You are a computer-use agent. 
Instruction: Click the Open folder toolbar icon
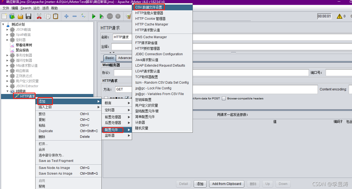[20, 16]
